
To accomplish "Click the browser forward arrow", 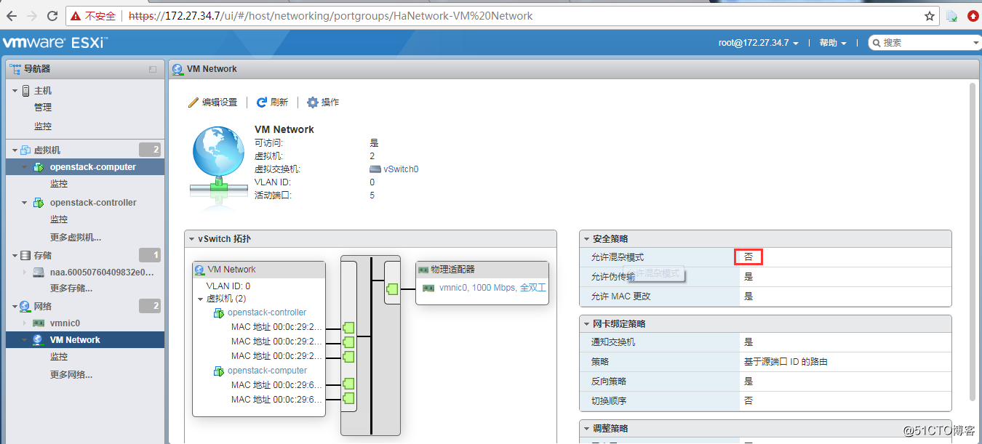I will pos(31,15).
